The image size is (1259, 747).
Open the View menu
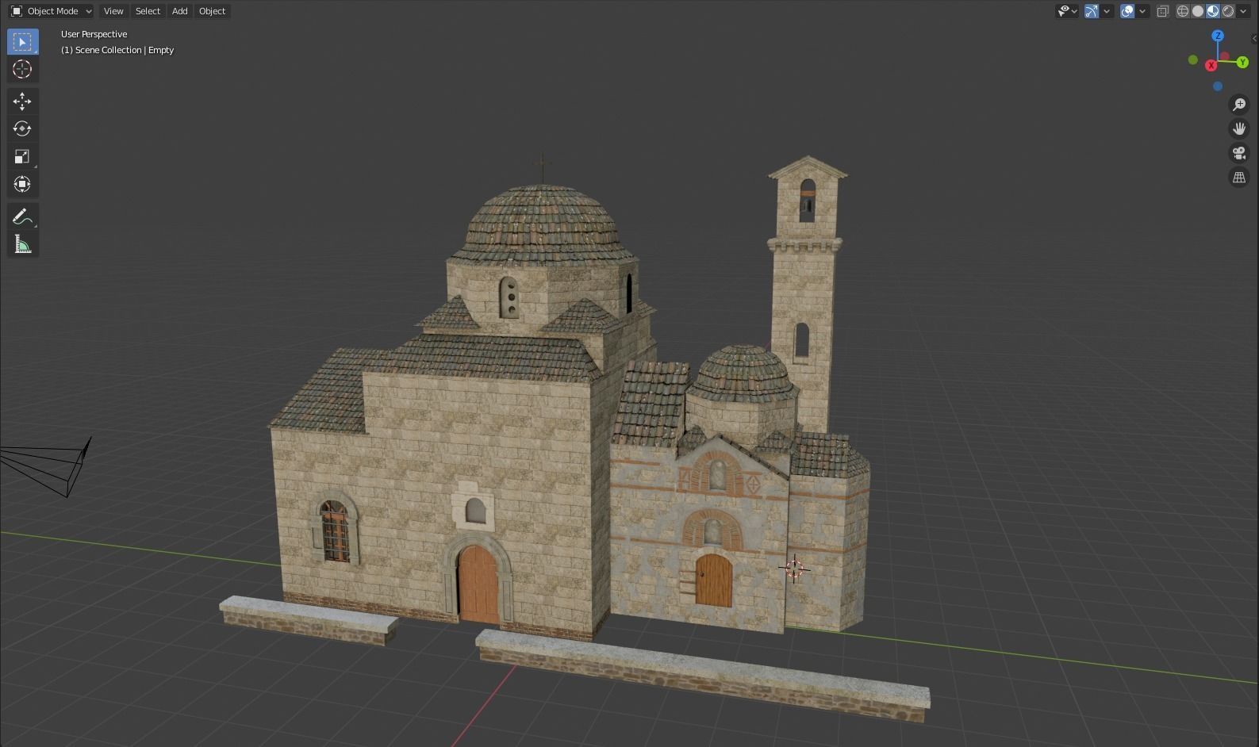point(113,11)
